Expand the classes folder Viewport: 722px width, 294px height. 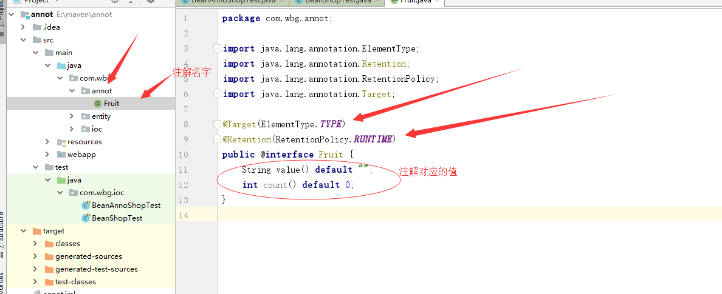pyautogui.click(x=35, y=244)
